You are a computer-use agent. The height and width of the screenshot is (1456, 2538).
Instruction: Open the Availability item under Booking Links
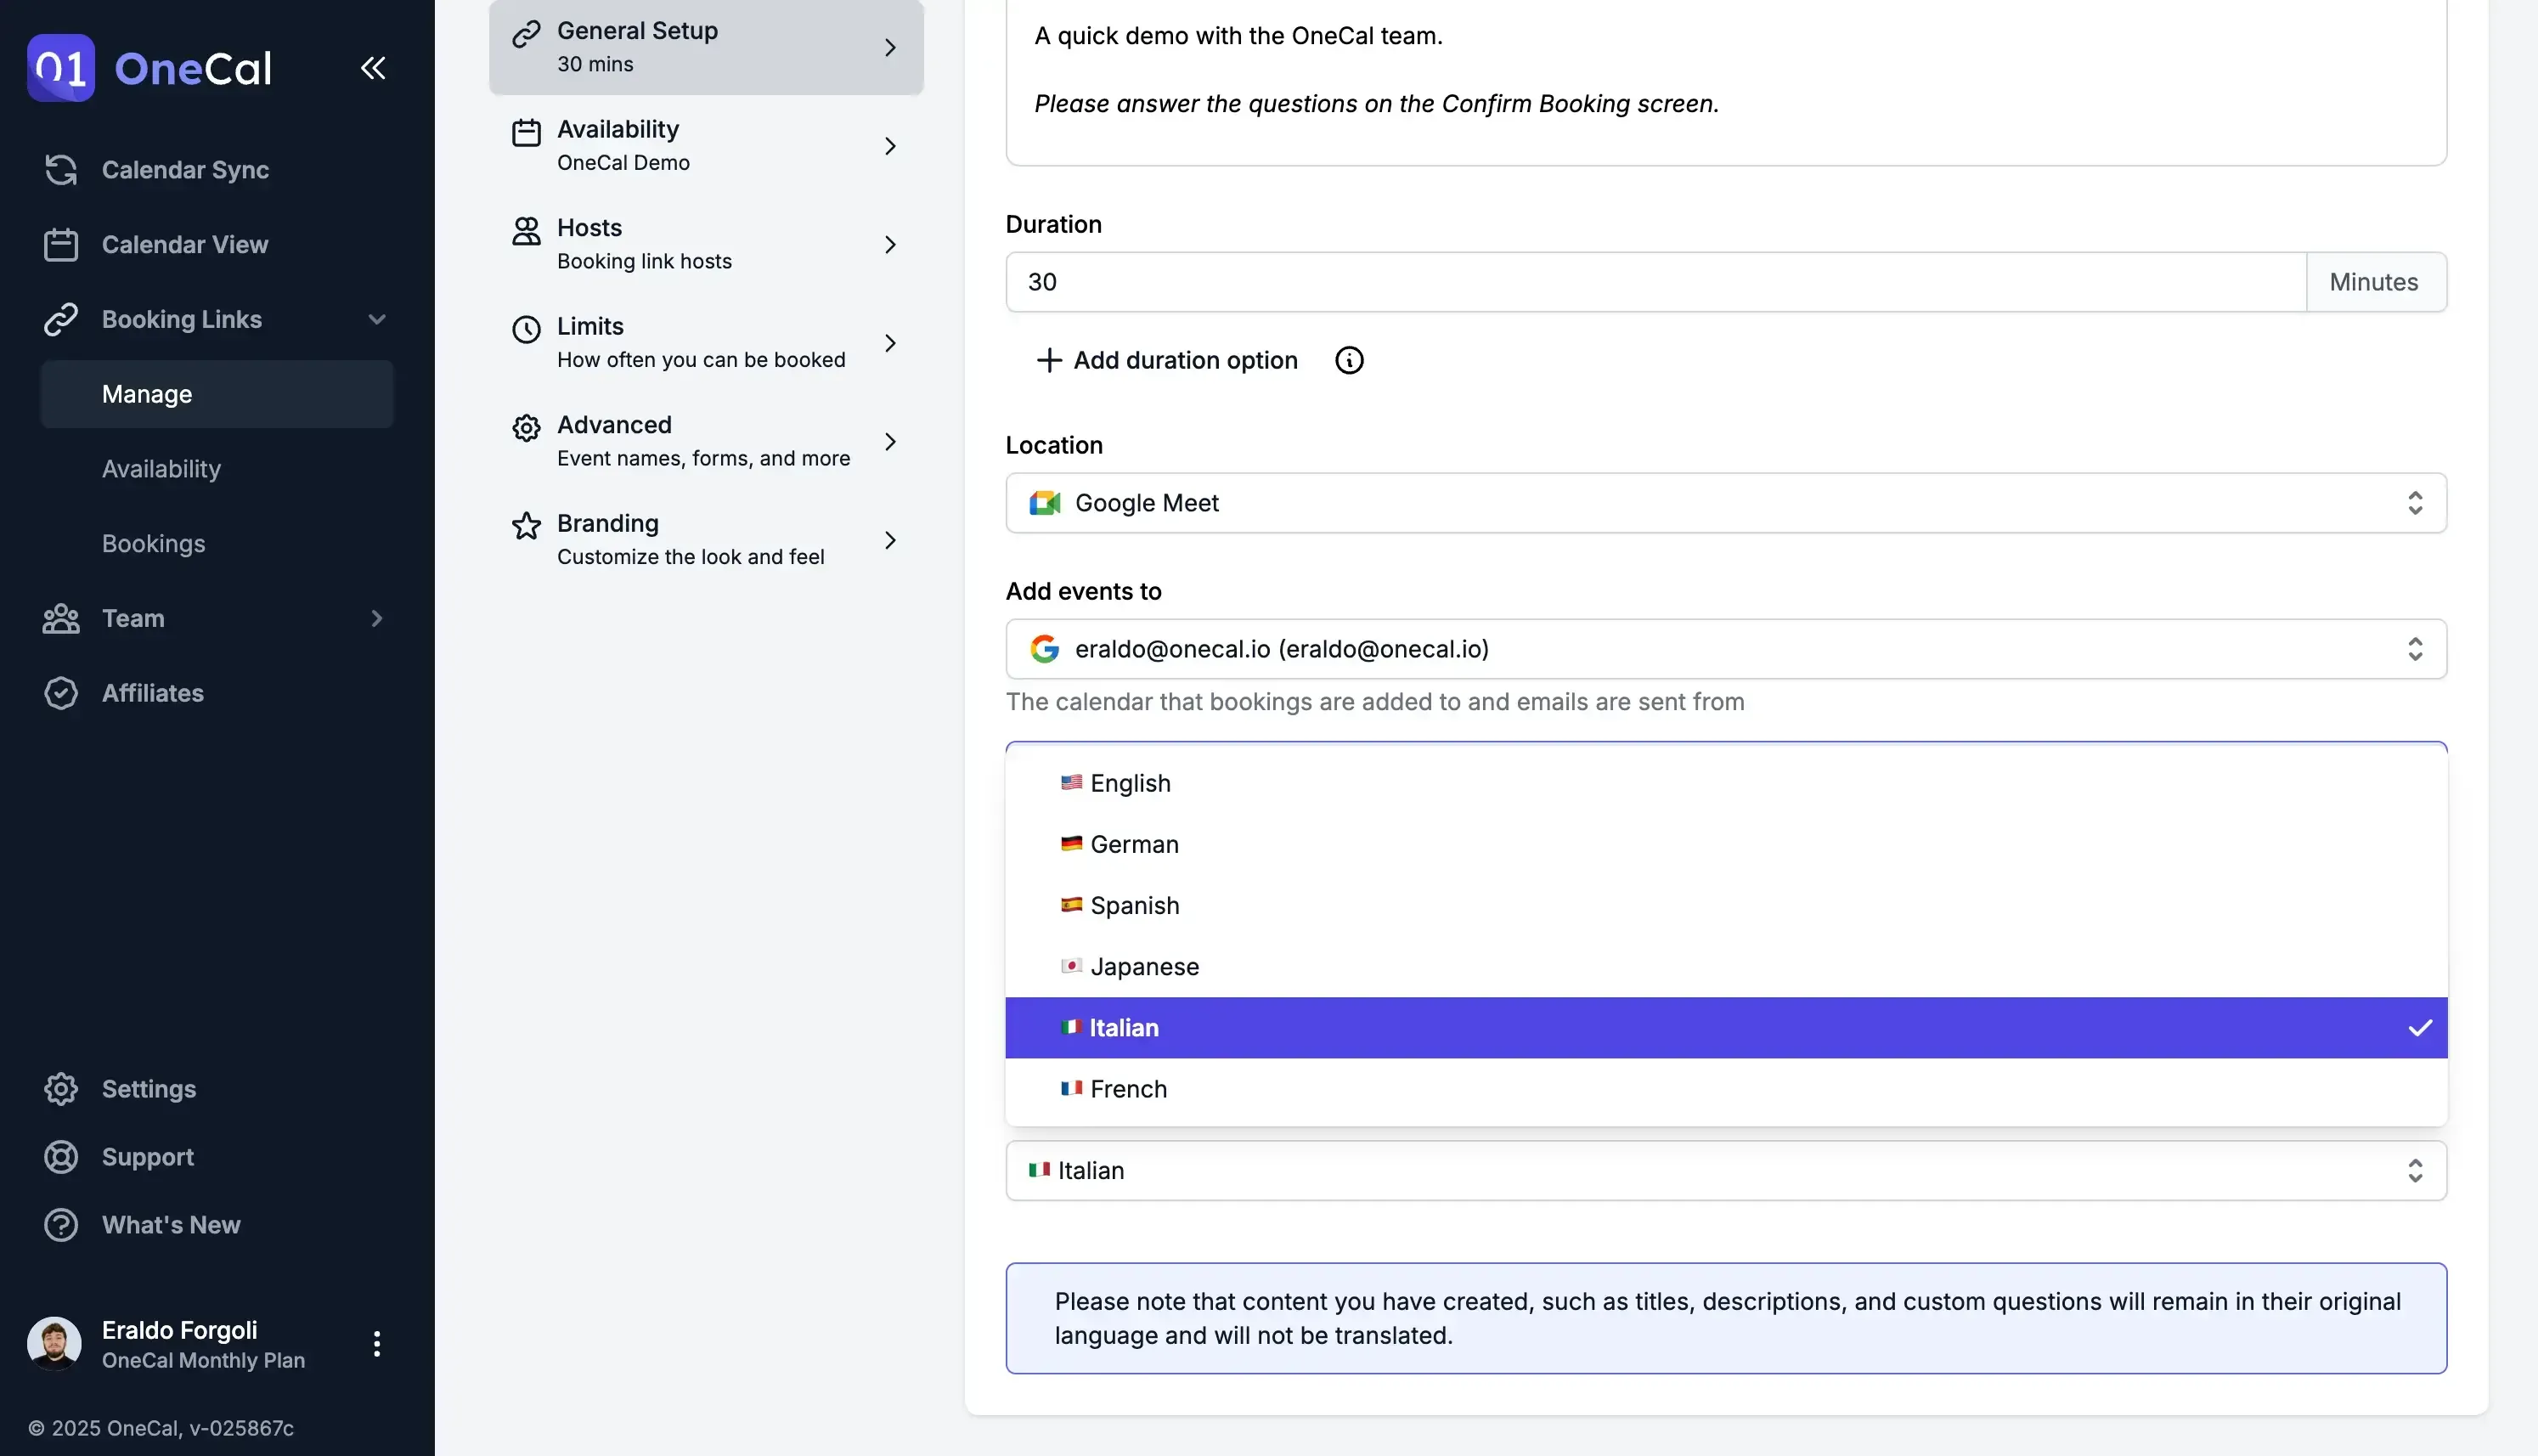[161, 468]
